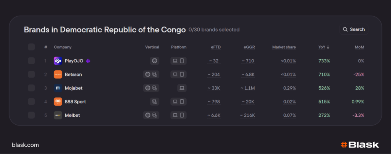Click the Market share column header
This screenshot has height=154, width=391.
coord(284,47)
